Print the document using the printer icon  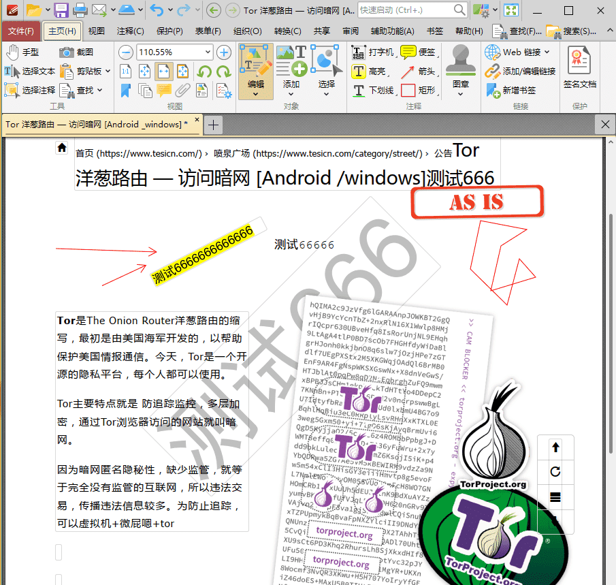(80, 10)
